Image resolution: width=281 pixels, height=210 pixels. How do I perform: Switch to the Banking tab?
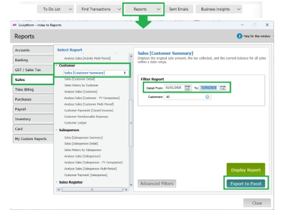(33, 60)
